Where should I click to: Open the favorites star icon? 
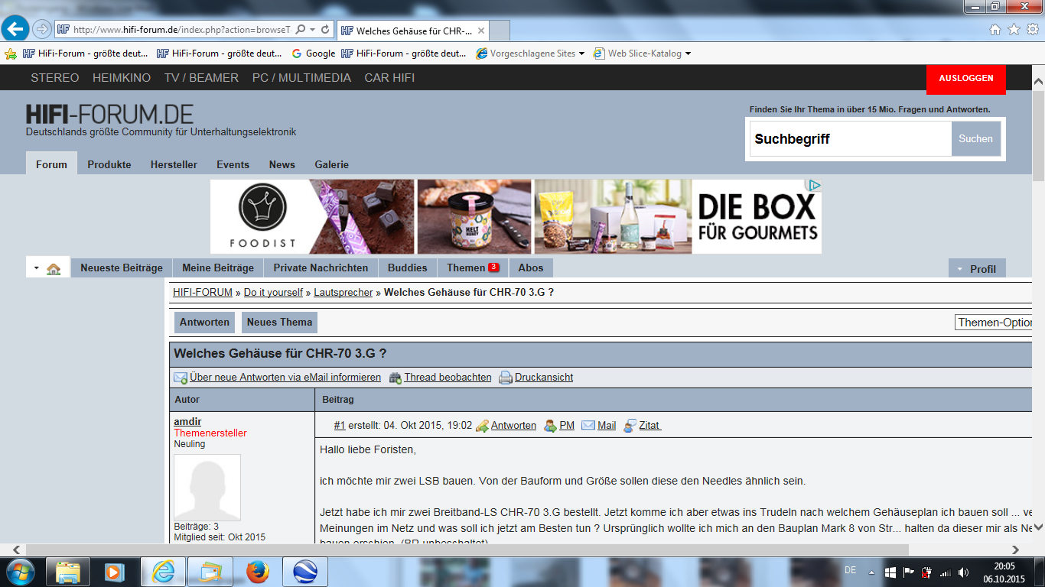[1014, 30]
